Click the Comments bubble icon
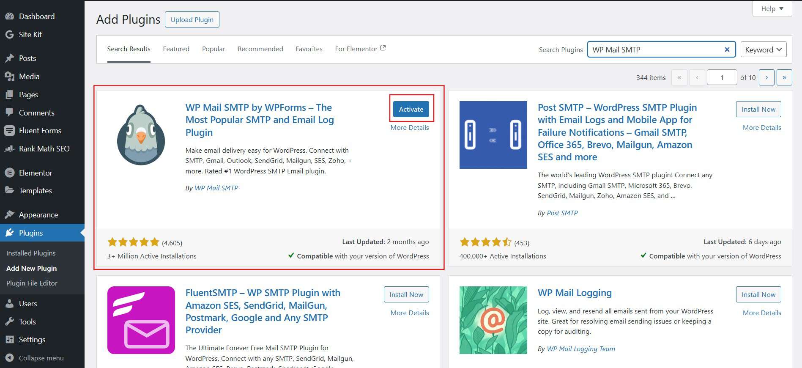Screen dimensions: 802x368 click(x=9, y=113)
